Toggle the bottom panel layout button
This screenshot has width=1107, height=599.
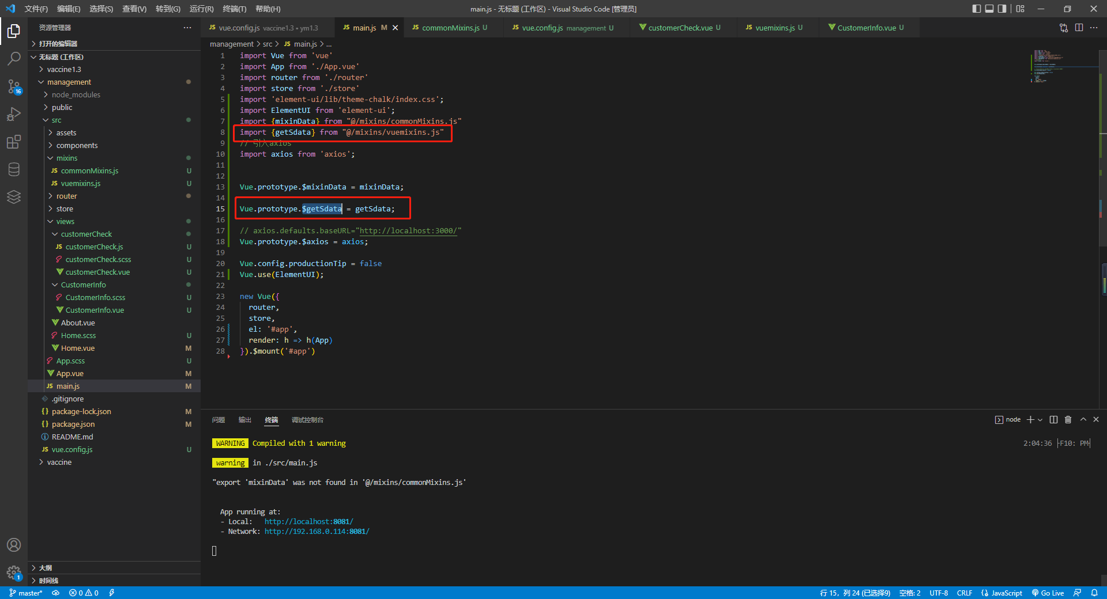tap(989, 9)
